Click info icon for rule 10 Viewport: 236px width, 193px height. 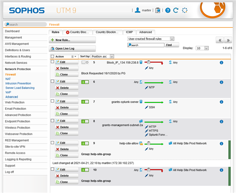point(222,170)
